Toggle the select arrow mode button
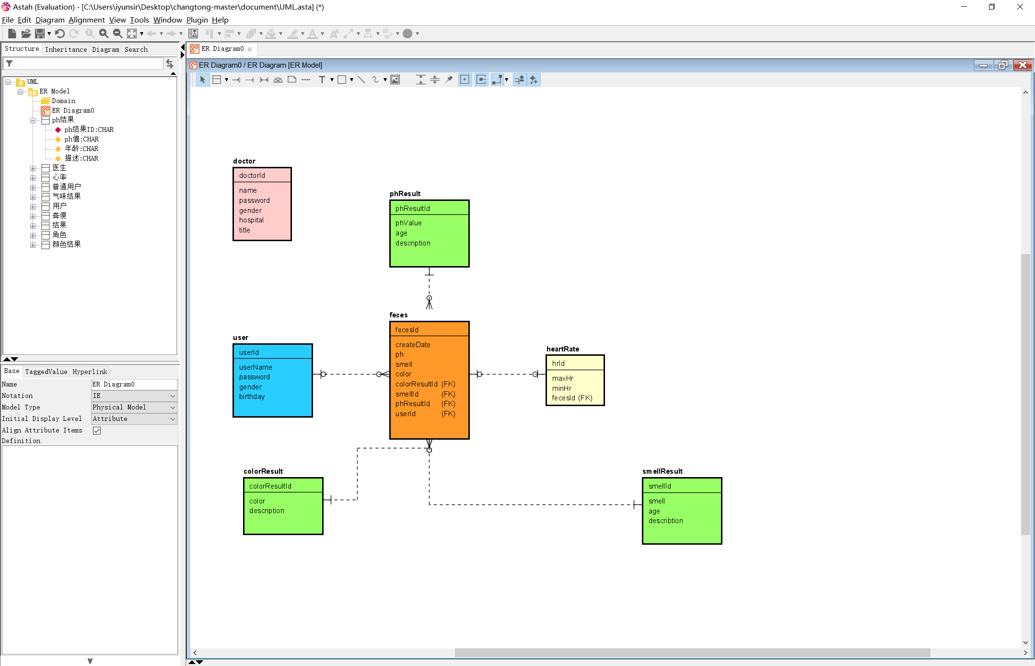 (x=202, y=80)
